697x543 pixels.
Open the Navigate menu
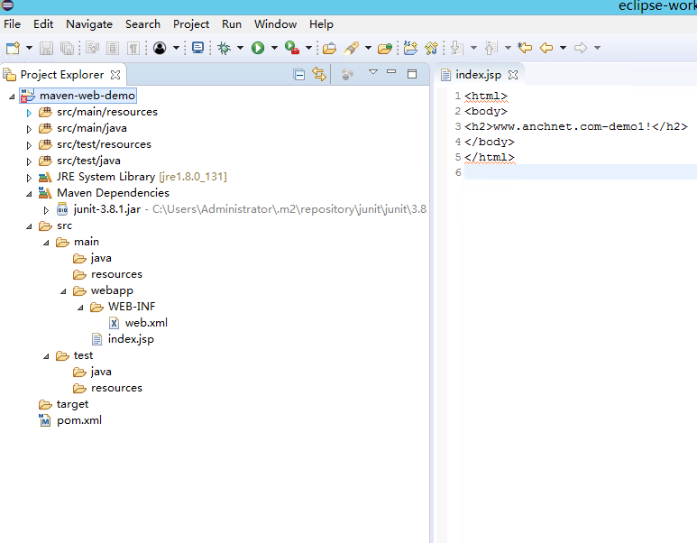click(x=89, y=24)
